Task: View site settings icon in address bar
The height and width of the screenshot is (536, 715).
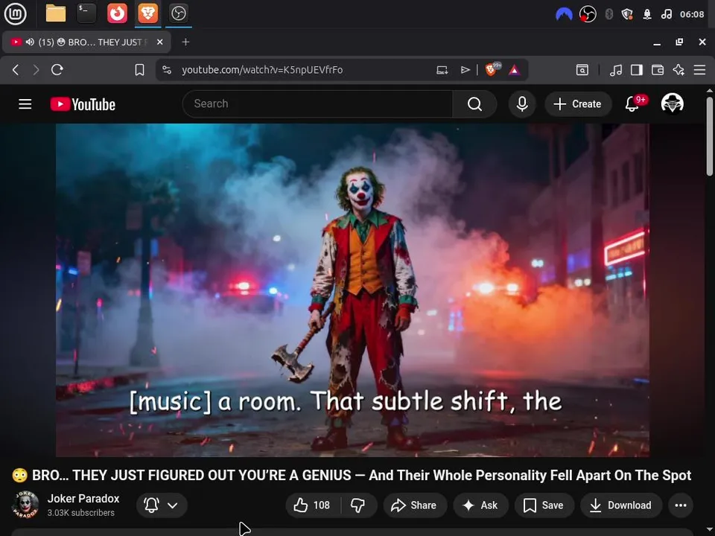Action: [167, 70]
